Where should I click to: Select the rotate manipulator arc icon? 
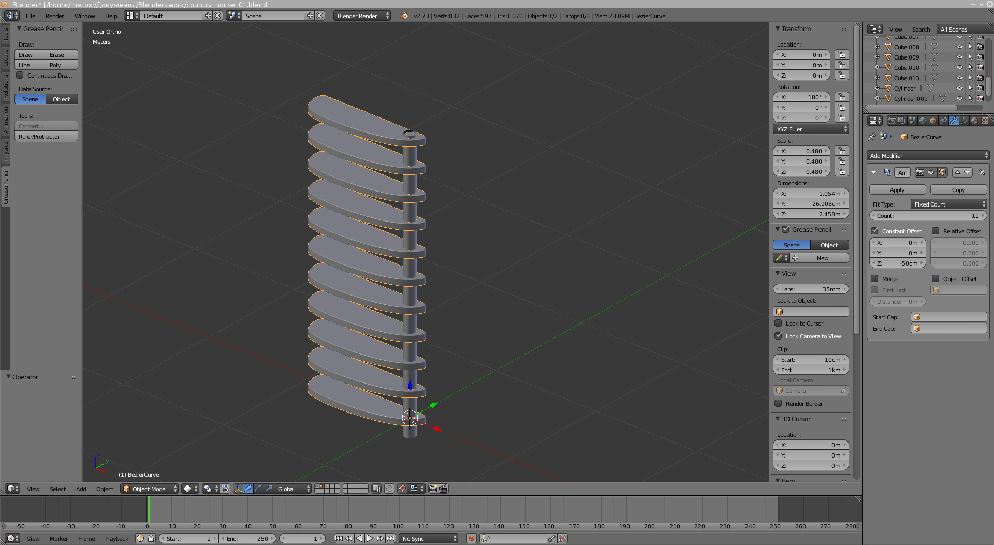258,489
